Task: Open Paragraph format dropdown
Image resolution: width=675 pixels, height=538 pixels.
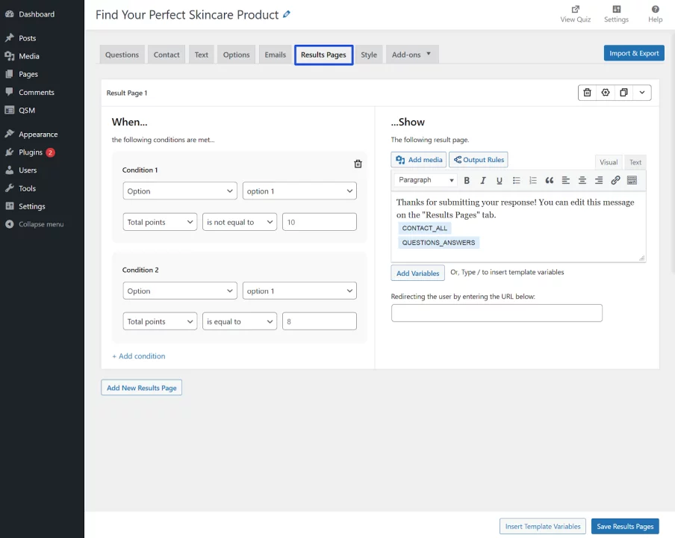Action: pyautogui.click(x=426, y=180)
